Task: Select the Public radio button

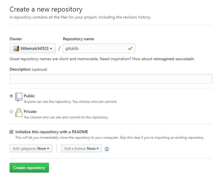Action: tap(11, 96)
